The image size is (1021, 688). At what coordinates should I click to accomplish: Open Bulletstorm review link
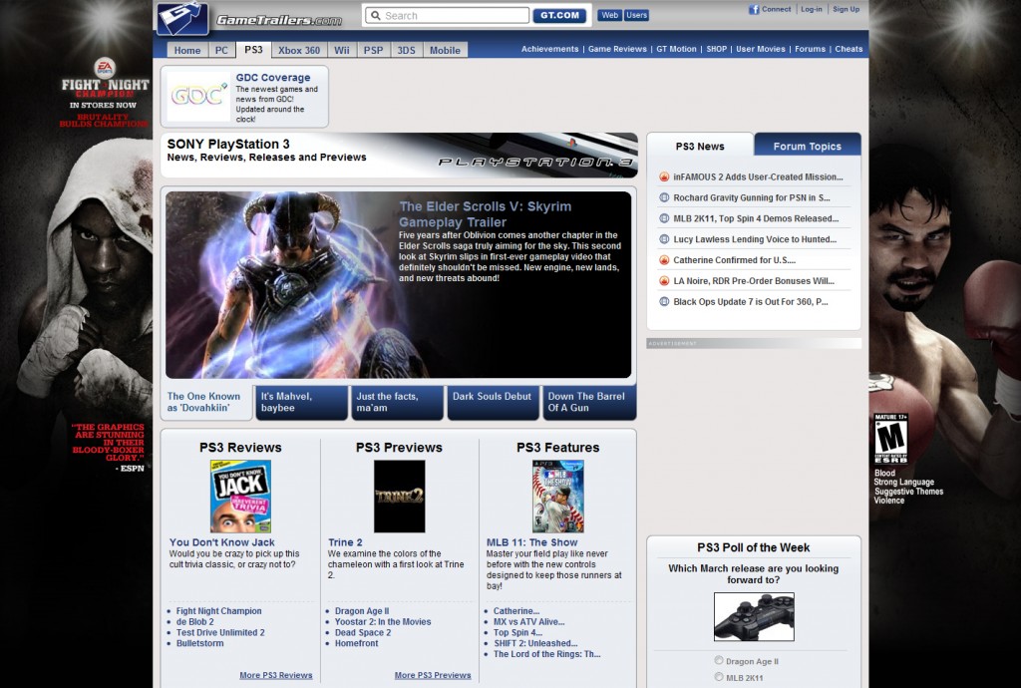(199, 643)
